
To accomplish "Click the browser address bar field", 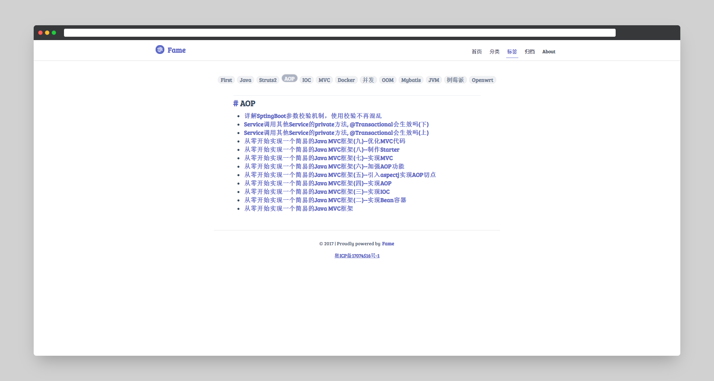I will pyautogui.click(x=339, y=33).
